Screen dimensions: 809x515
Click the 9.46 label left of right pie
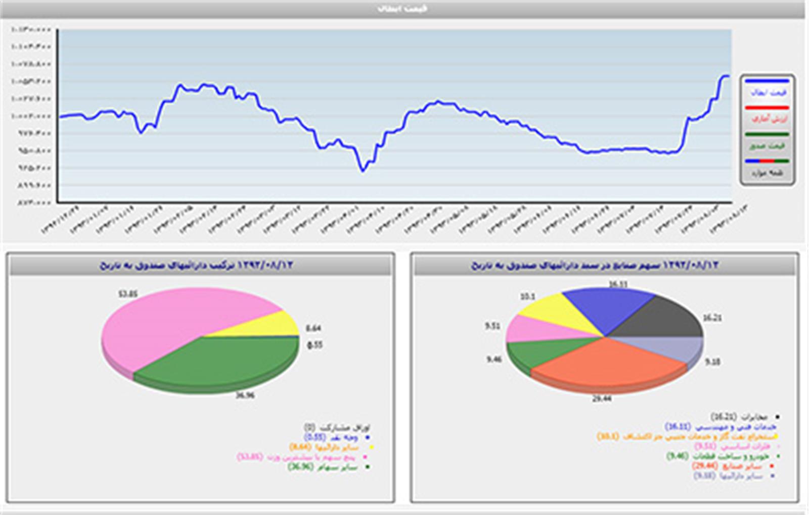494,359
